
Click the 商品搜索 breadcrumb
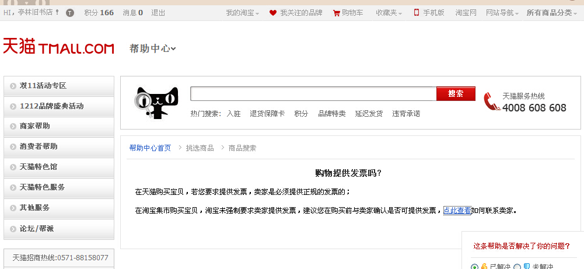click(x=242, y=148)
